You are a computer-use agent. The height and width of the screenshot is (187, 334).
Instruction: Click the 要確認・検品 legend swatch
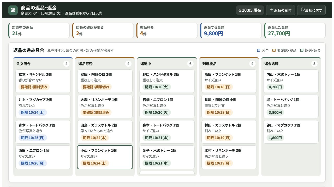point(274,50)
